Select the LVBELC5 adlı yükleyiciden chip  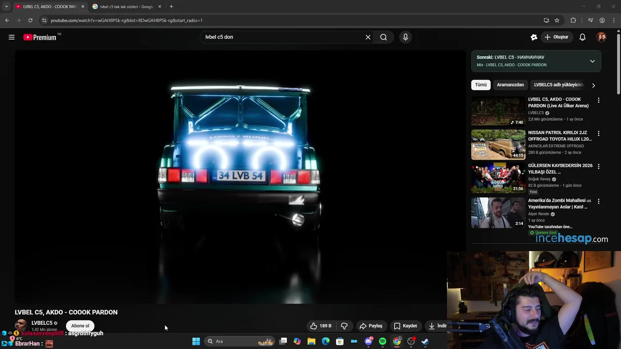tap(558, 85)
